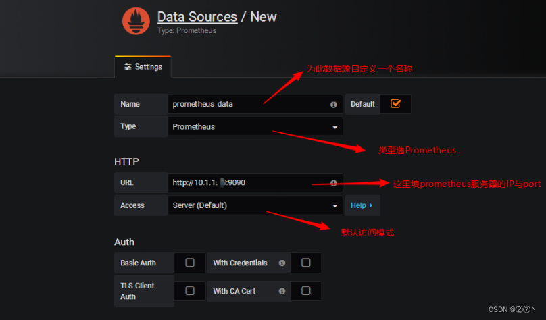Image resolution: width=546 pixels, height=320 pixels.
Task: Enable the With CA Cert checkbox
Action: coord(305,290)
